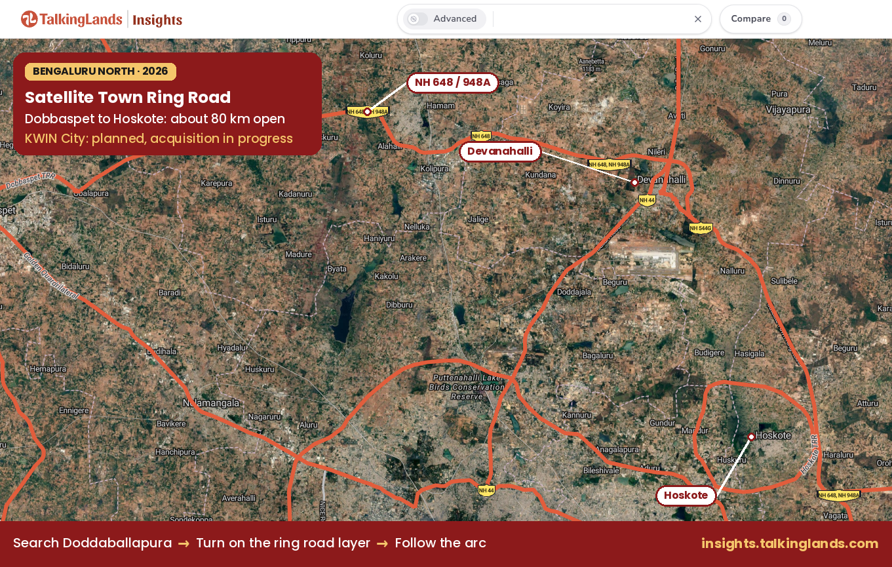Select the Hoskote callout label
This screenshot has width=892, height=567.
686,496
